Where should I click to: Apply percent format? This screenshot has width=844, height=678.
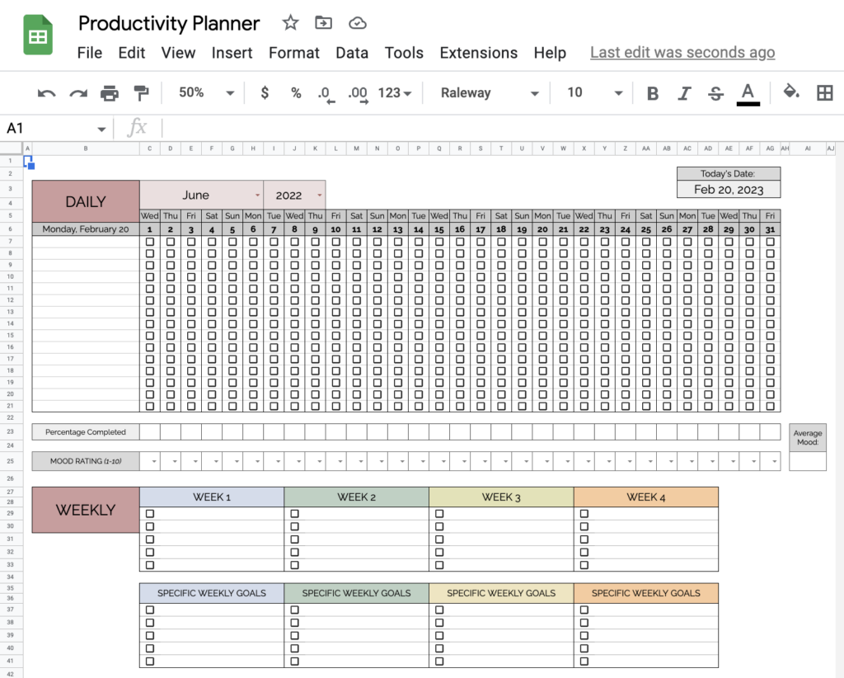(x=296, y=92)
